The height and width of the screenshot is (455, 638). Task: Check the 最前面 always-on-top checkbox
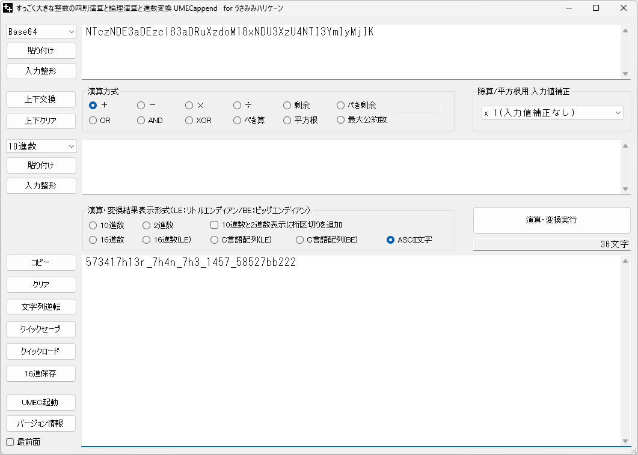coord(10,442)
